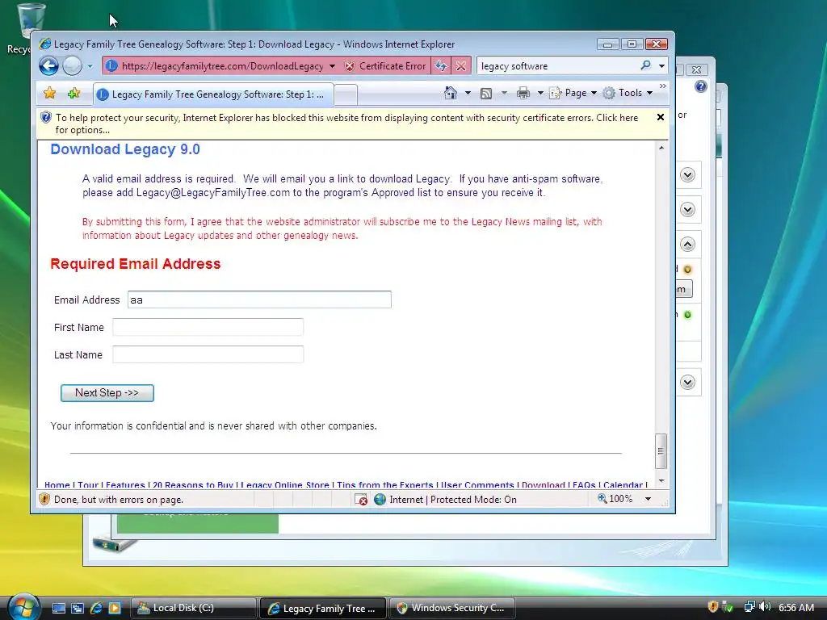The height and width of the screenshot is (620, 827).
Task: Click the Features footer link
Action: coord(125,484)
